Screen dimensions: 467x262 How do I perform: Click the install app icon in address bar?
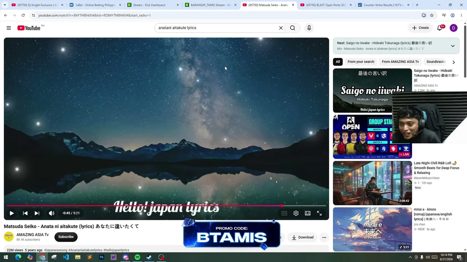click(424, 15)
